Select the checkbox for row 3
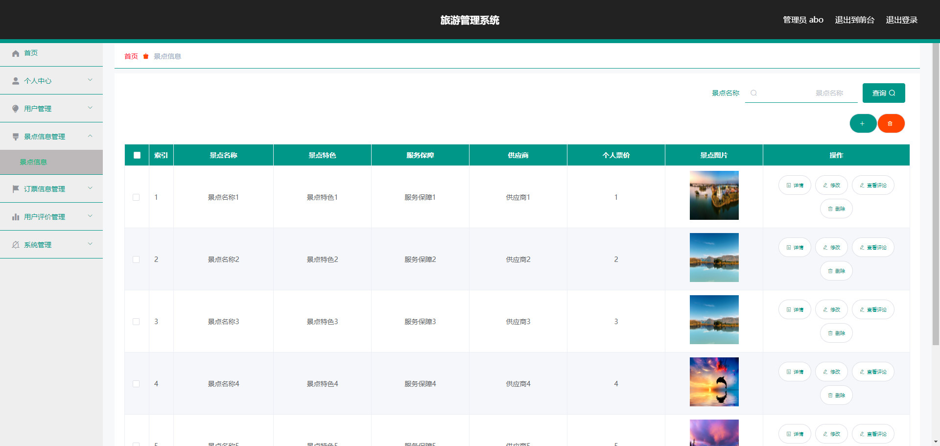 point(136,322)
